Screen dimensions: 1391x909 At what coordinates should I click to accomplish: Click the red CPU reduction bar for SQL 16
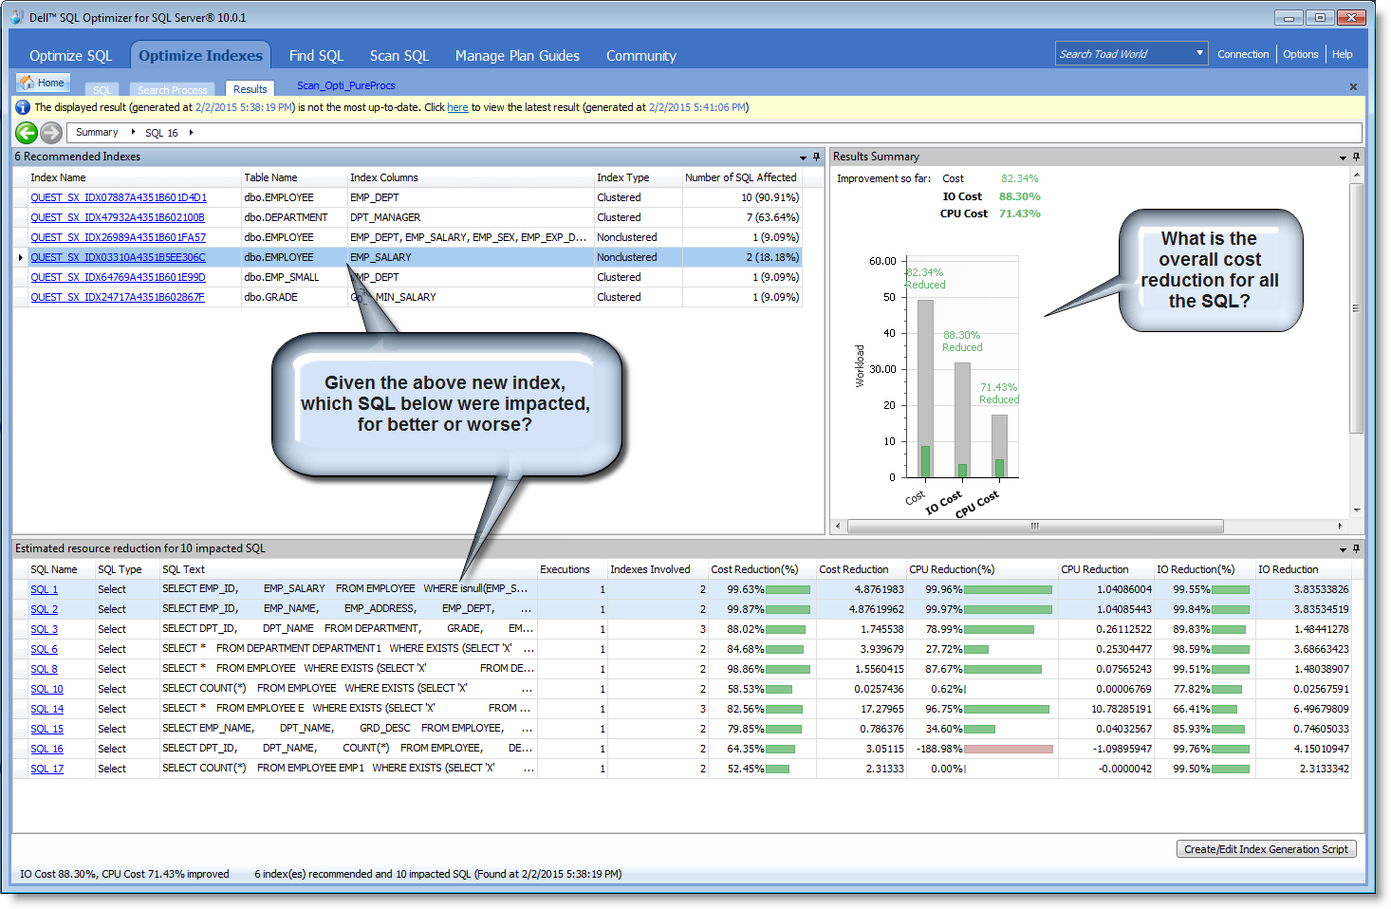1008,750
